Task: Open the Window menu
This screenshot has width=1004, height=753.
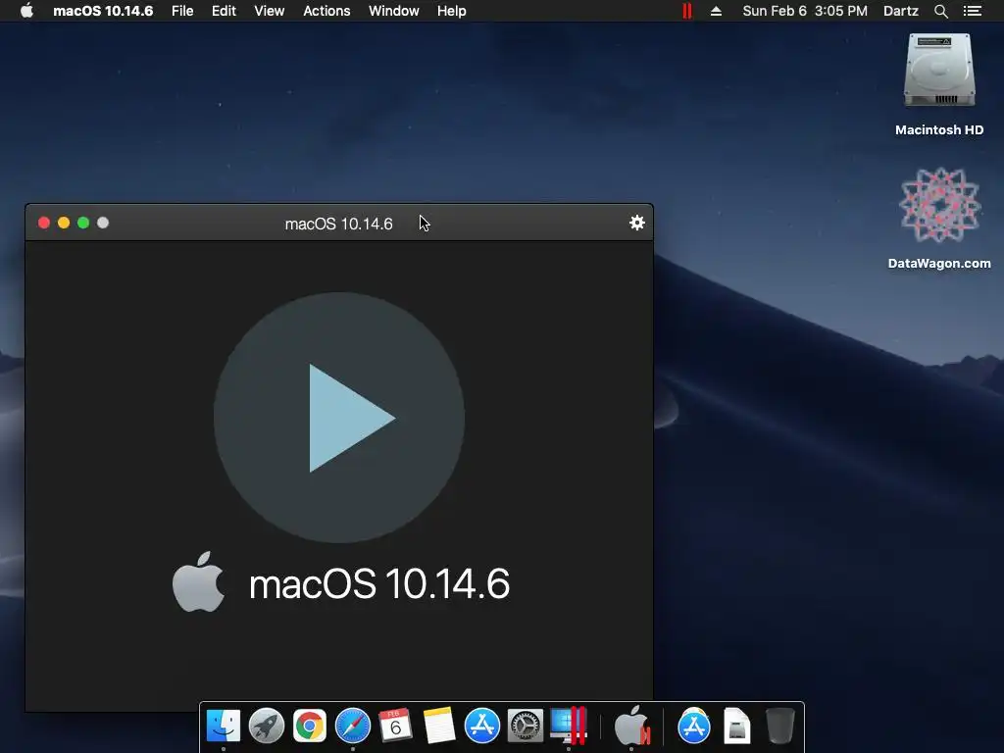Action: click(394, 11)
